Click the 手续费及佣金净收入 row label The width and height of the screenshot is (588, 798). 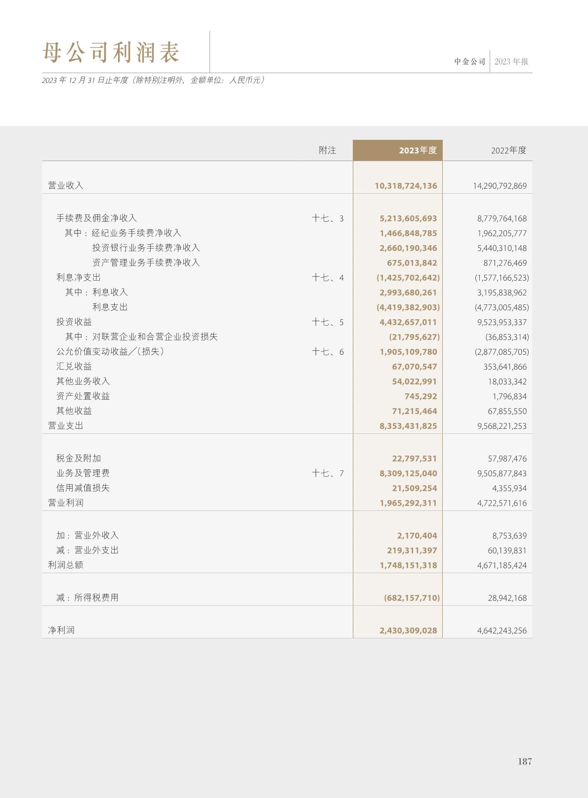(96, 218)
